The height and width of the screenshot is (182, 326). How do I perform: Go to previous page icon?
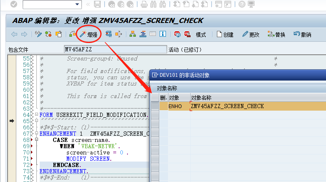tap(186, 4)
